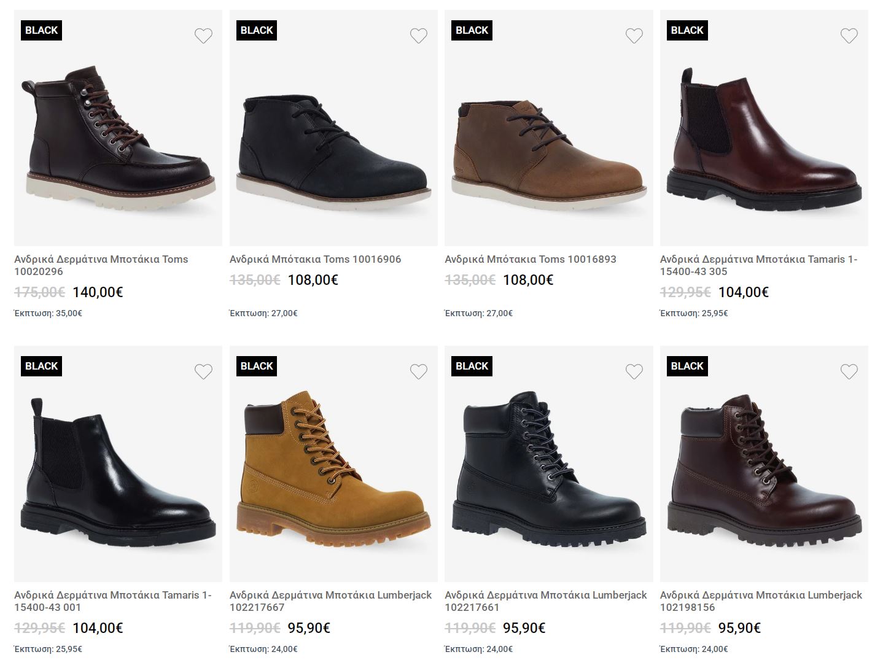
Task: Click the 95,90€ price of Lumberjack 102217661
Action: (x=524, y=628)
